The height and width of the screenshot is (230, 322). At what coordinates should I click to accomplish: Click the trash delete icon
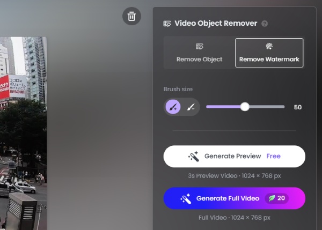click(131, 16)
